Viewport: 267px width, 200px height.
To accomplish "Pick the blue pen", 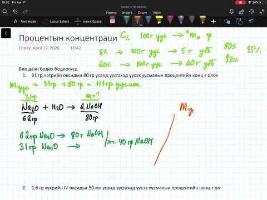I will pos(149,20).
